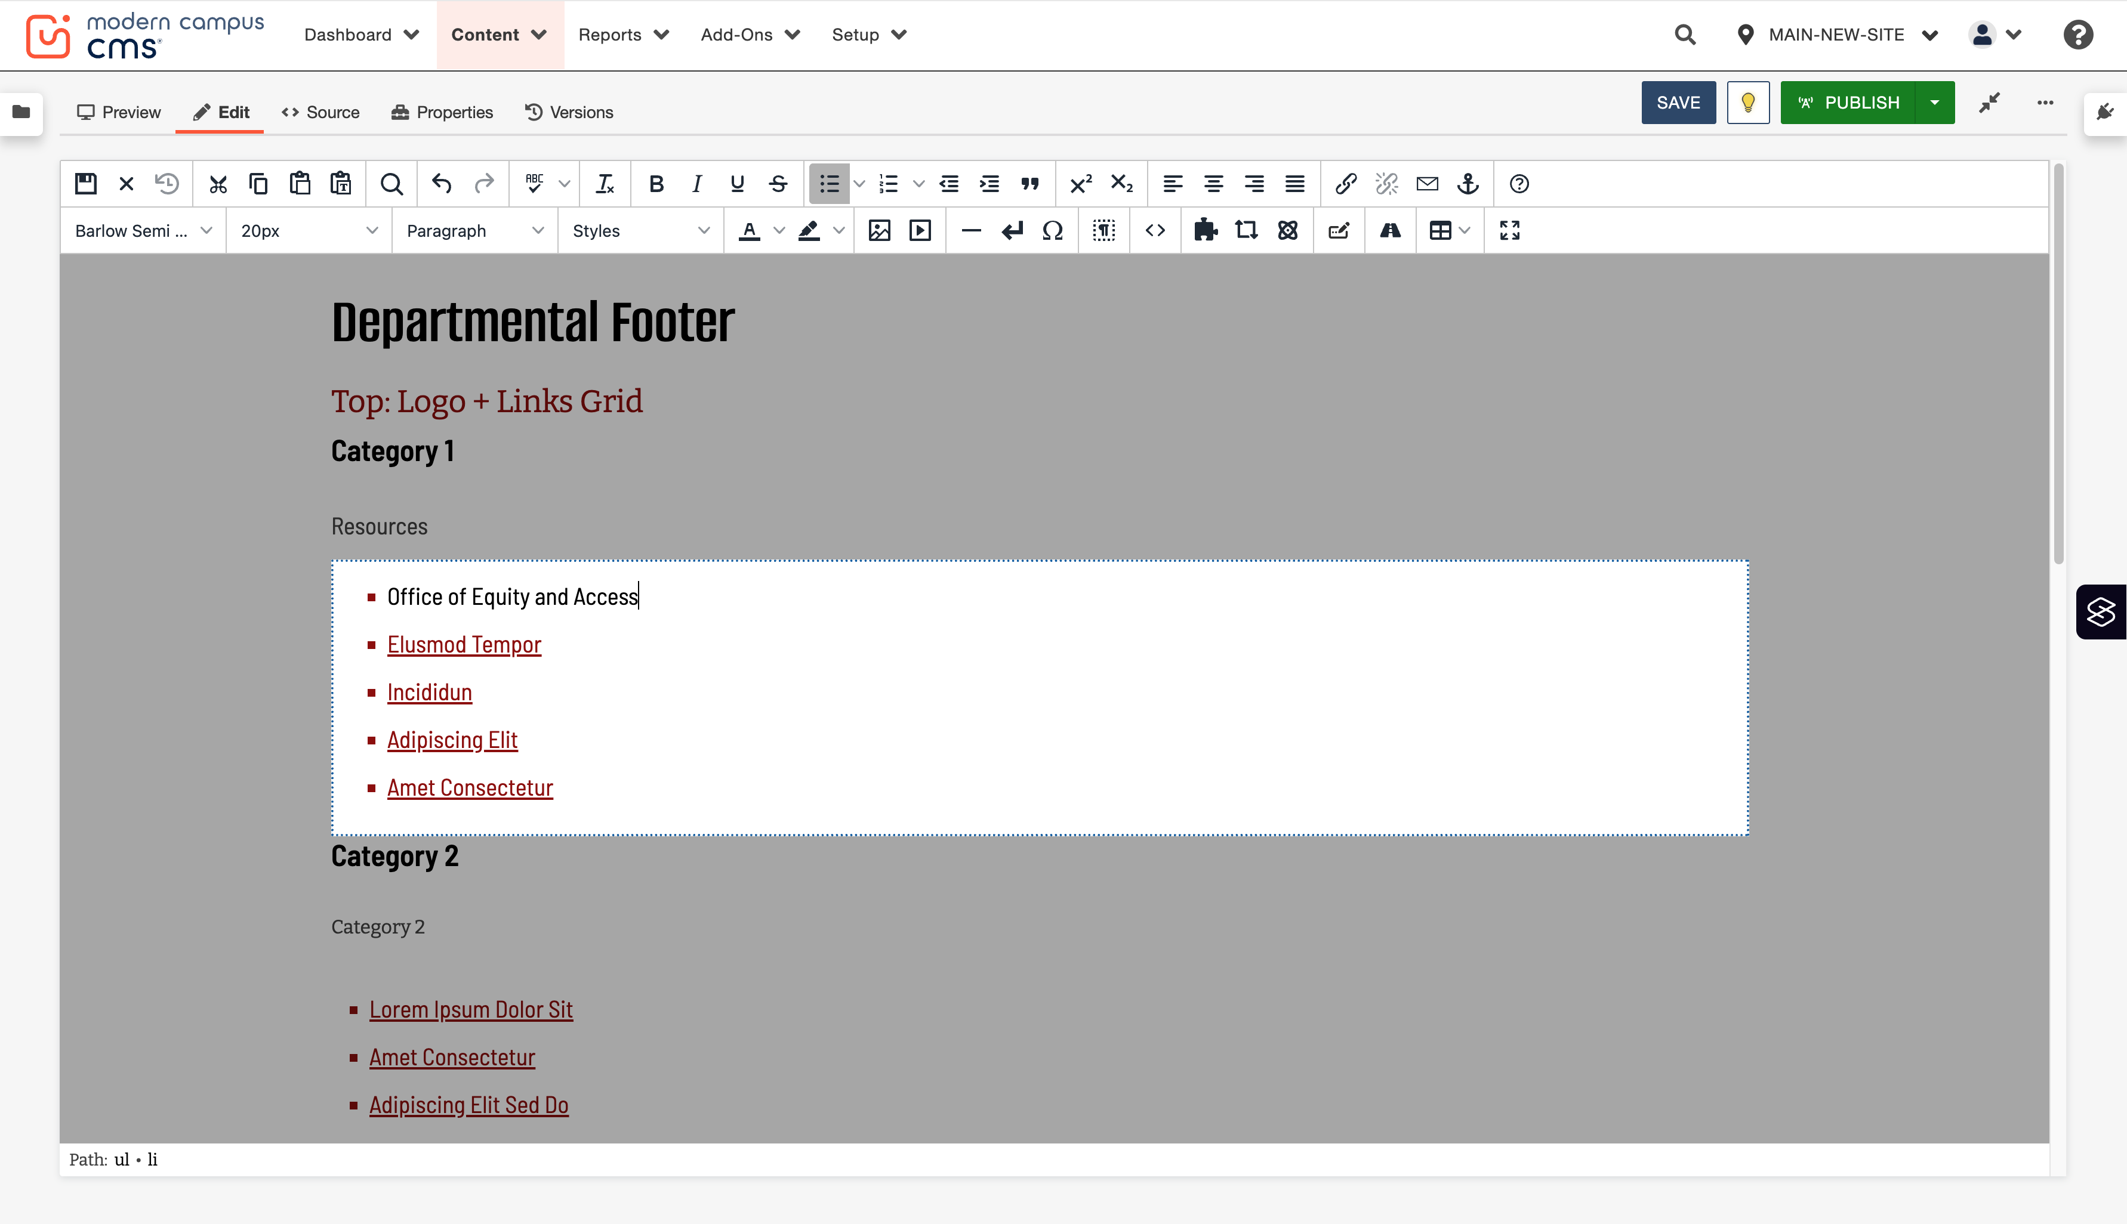
Task: Click the background highlight color button
Action: (x=809, y=230)
